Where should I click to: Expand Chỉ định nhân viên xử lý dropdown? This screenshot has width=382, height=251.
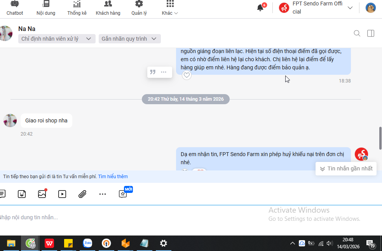click(57, 39)
